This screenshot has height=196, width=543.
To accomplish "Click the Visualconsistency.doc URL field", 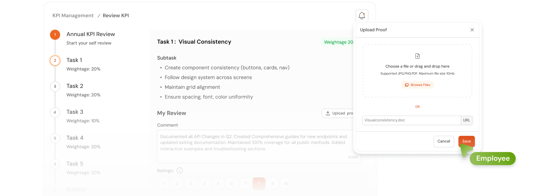I will point(411,120).
